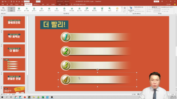Viewport: 177px width, 99px height.
Task: Select the None (없음) animation star
Action: tap(11, 9)
